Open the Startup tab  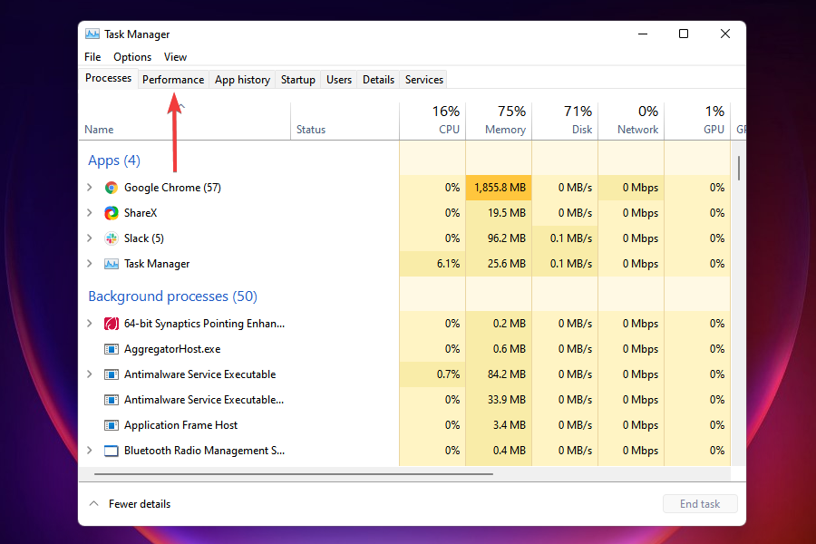pyautogui.click(x=298, y=80)
